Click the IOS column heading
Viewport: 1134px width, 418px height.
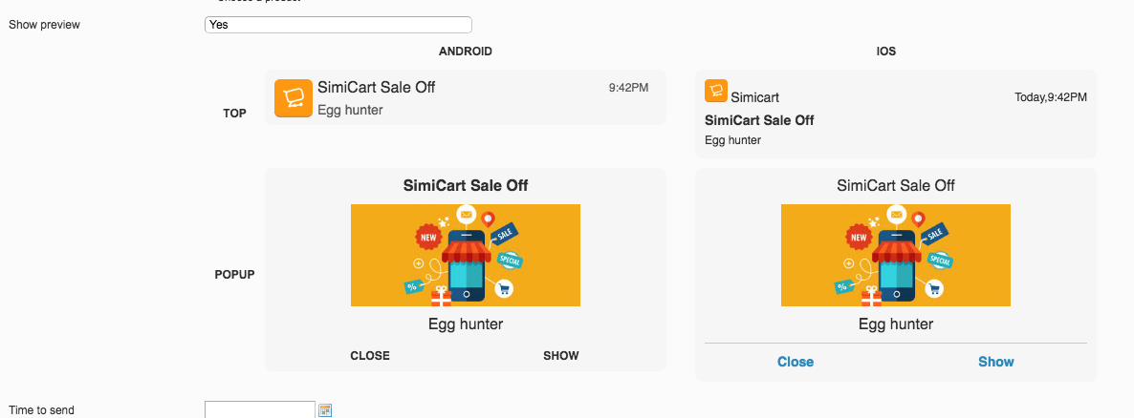pos(886,52)
